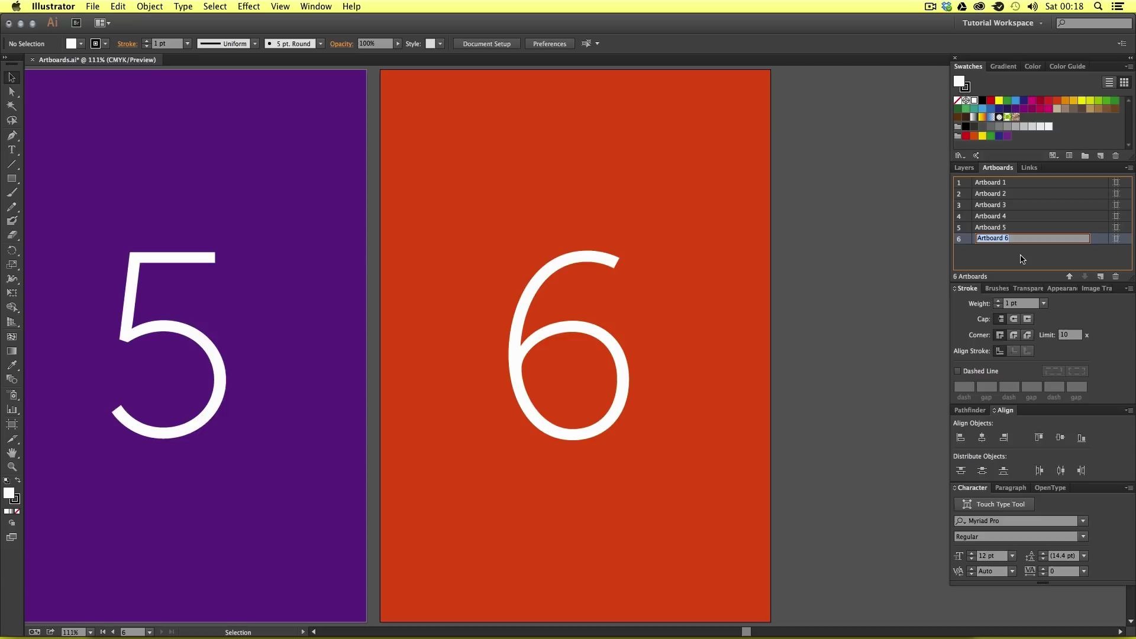Select the Magic Wand tool

pos(11,106)
